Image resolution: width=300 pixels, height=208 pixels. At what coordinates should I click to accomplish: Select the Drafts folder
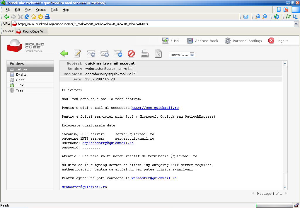tap(30, 75)
